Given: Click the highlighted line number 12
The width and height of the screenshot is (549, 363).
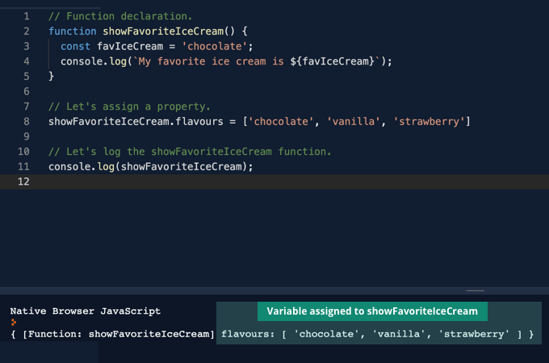Looking at the screenshot, I should [x=23, y=181].
